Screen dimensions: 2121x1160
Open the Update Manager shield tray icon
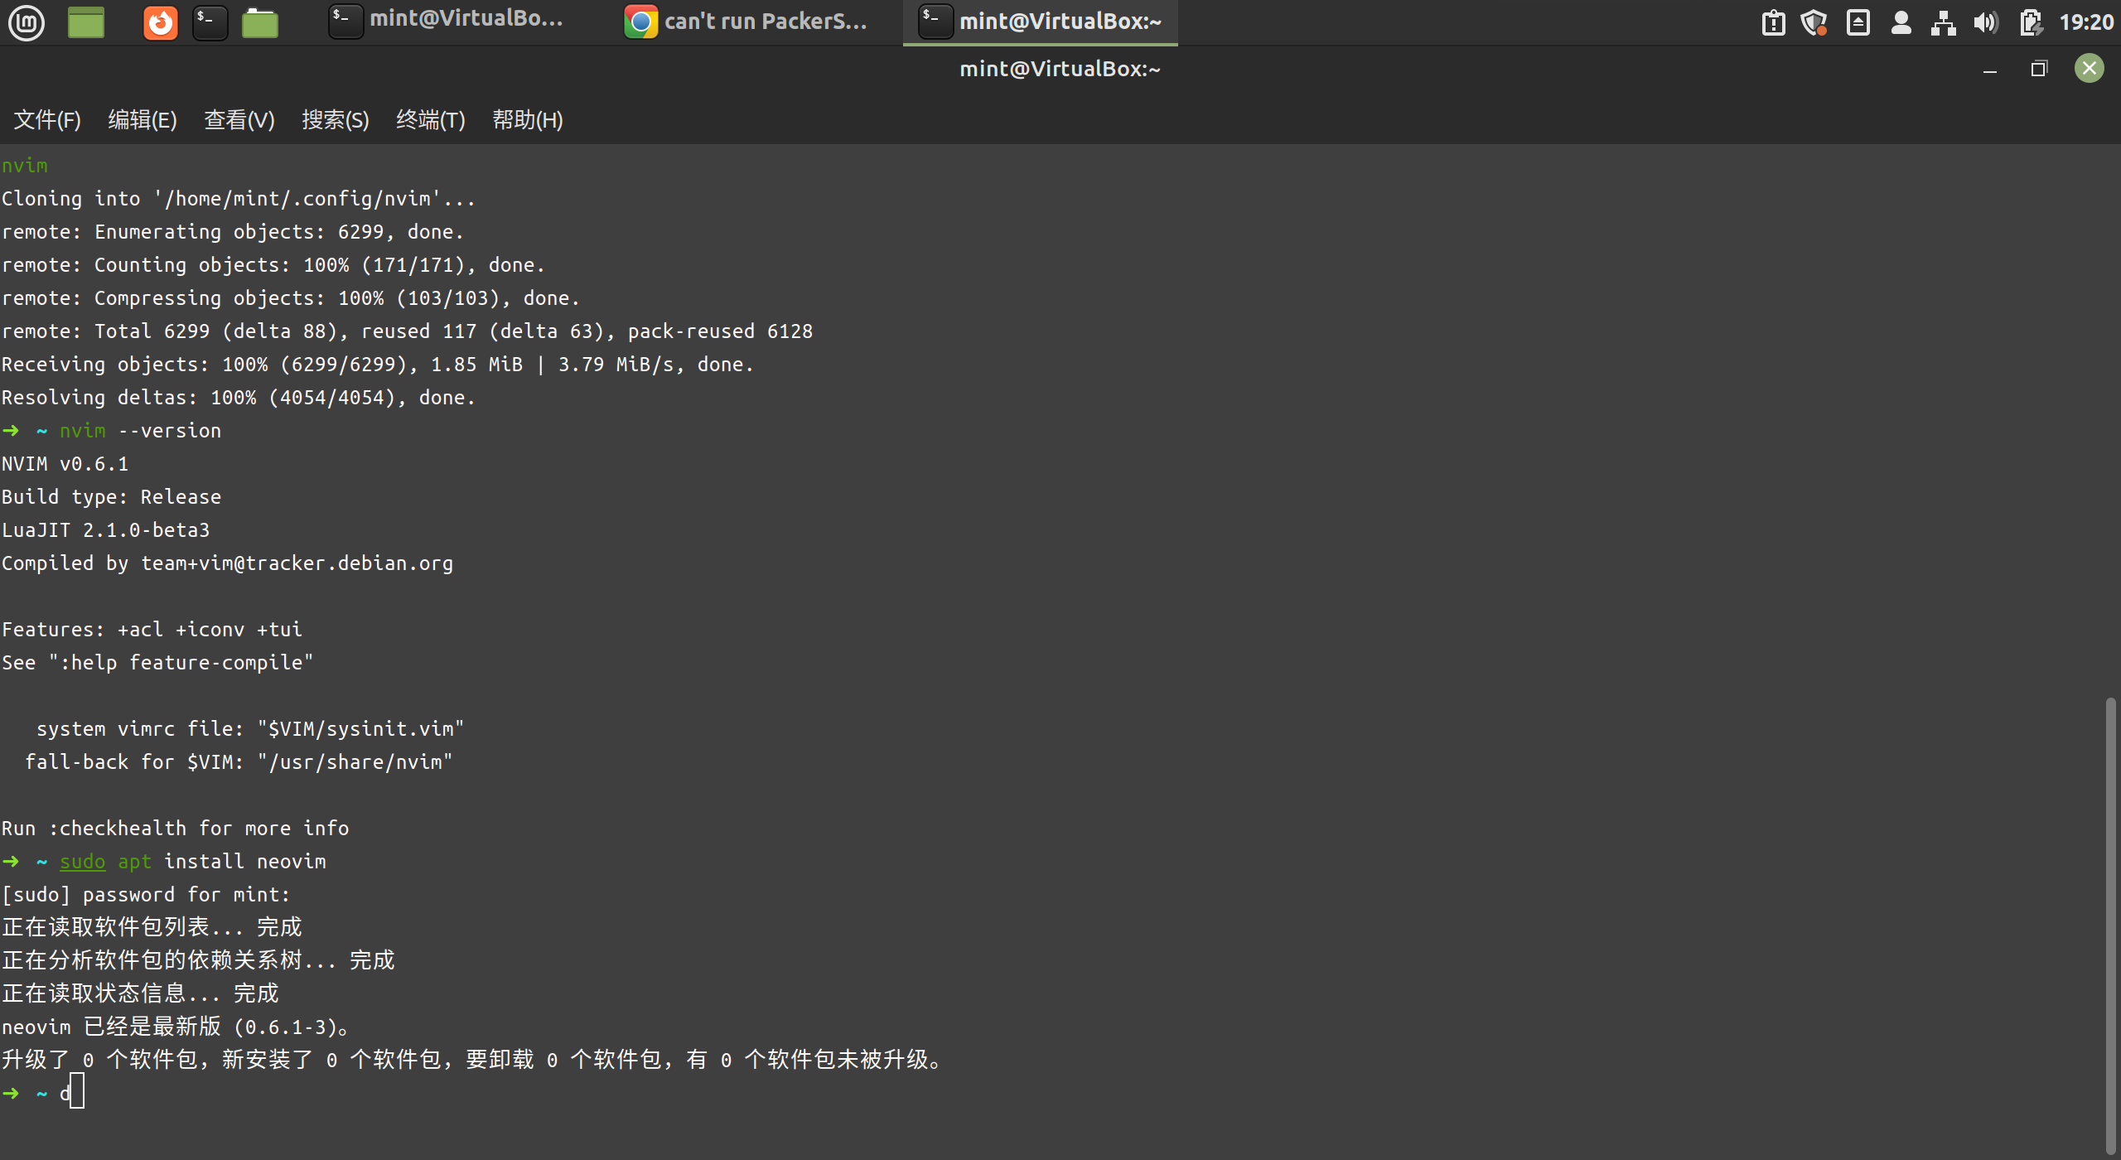pos(1814,22)
